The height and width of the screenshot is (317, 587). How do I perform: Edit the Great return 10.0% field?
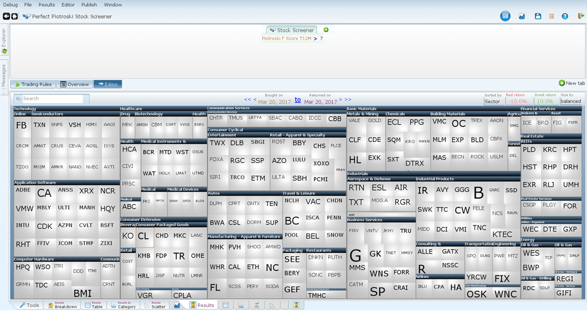546,101
